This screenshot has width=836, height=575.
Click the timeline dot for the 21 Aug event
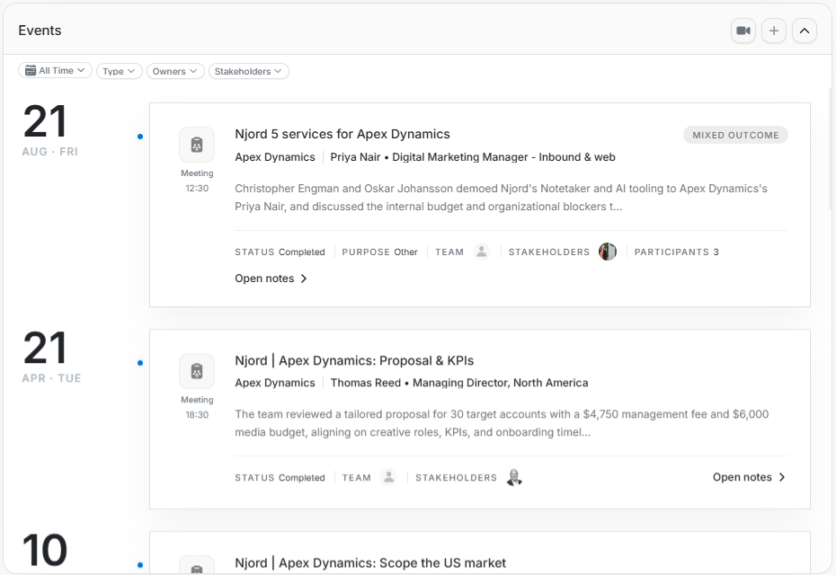pos(140,137)
